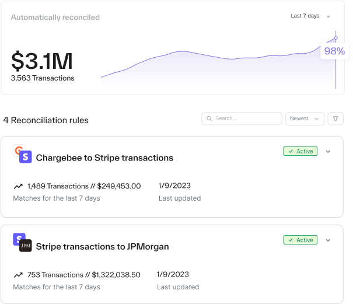Click Stripe icon in Chargebee rule card

[x=25, y=157]
